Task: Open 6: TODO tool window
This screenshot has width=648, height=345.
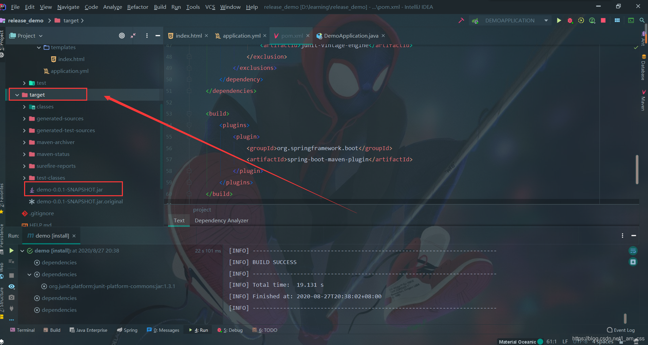Action: click(x=265, y=330)
